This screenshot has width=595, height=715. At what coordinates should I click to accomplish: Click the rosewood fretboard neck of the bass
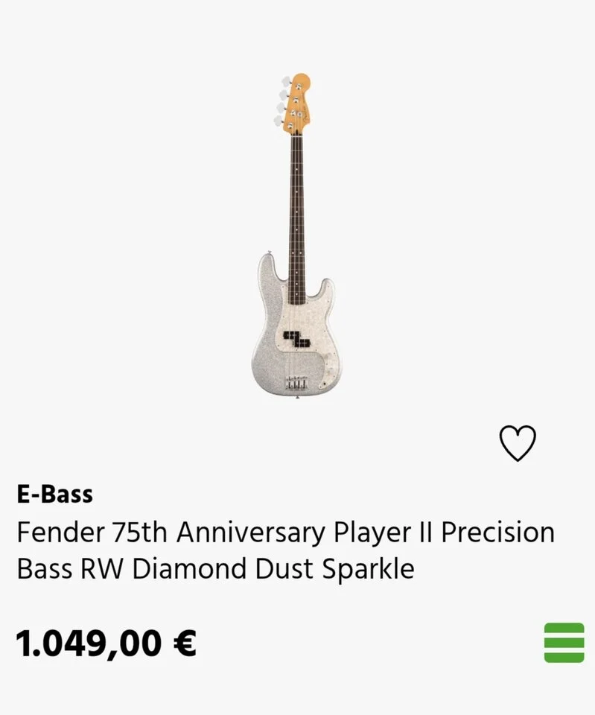click(x=296, y=209)
